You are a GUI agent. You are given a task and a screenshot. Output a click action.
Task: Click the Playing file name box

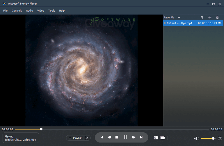coord(21,138)
